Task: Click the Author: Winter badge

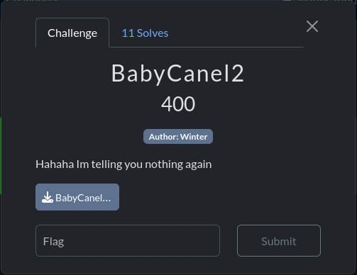Action: pyautogui.click(x=178, y=137)
